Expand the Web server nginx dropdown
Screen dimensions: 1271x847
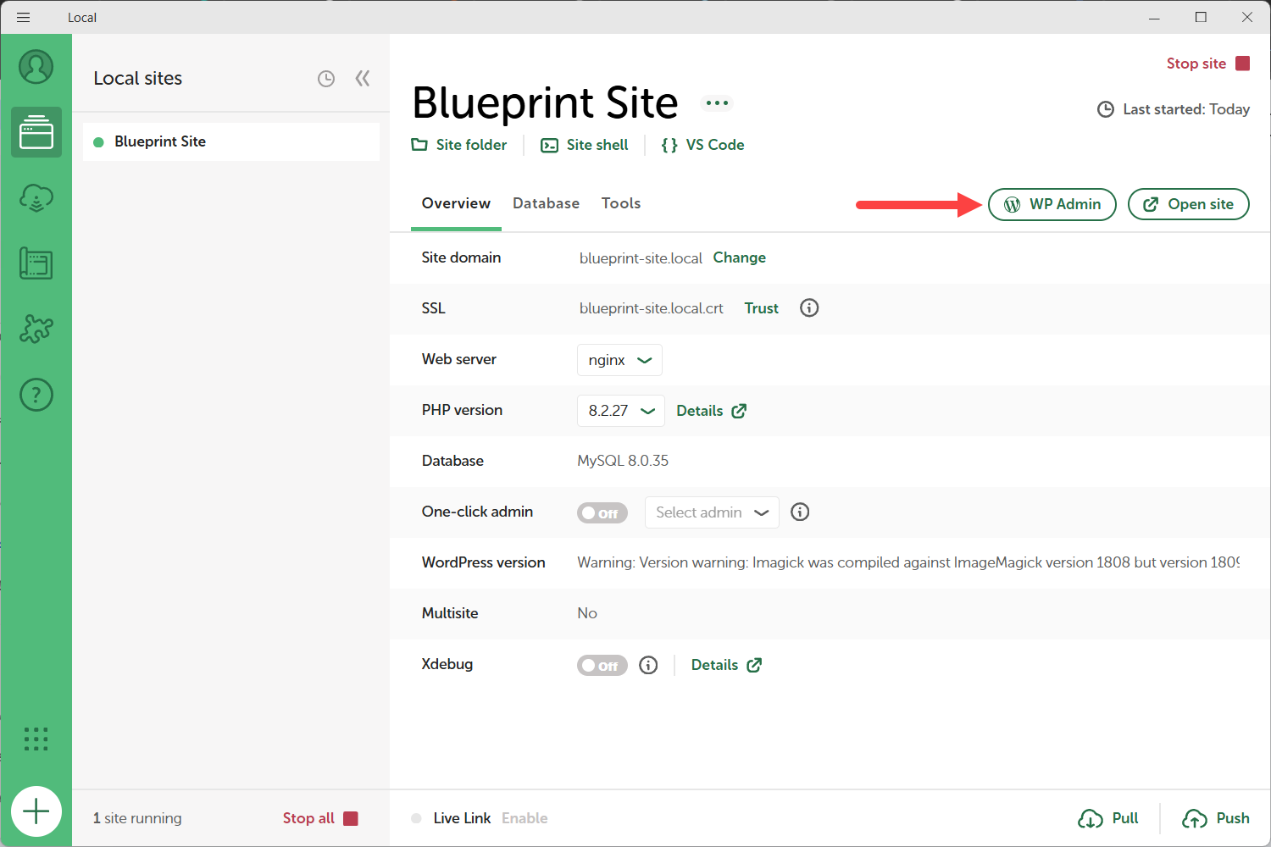click(x=619, y=360)
